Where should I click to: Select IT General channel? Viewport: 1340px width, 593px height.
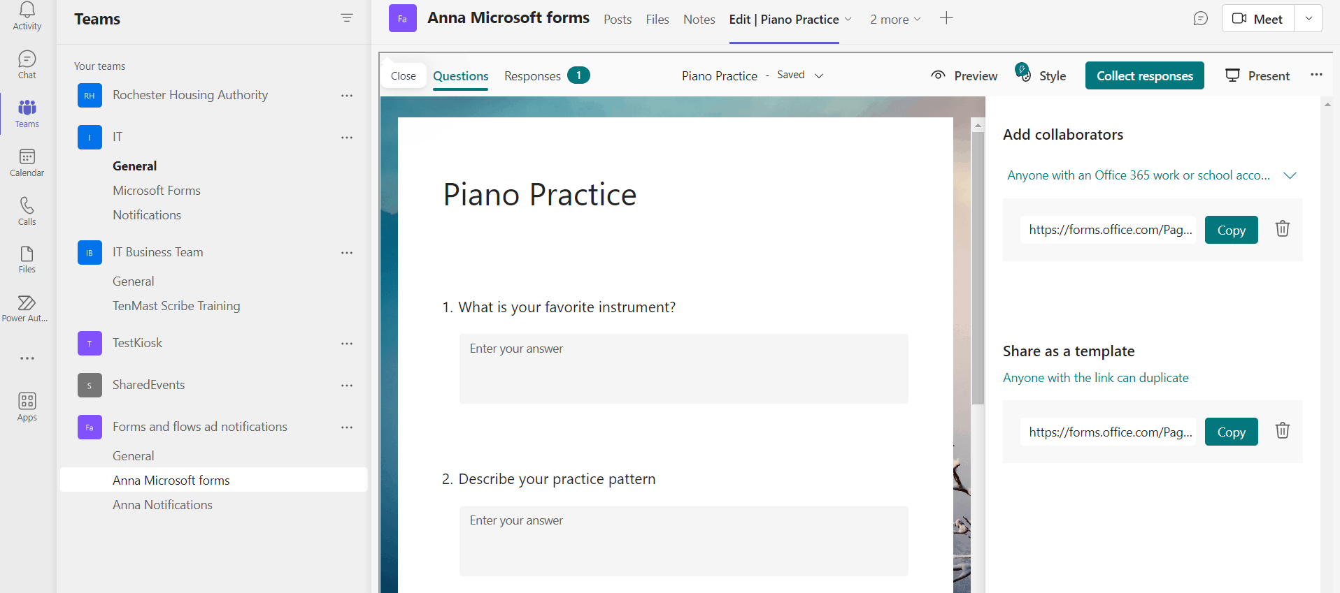pos(135,166)
